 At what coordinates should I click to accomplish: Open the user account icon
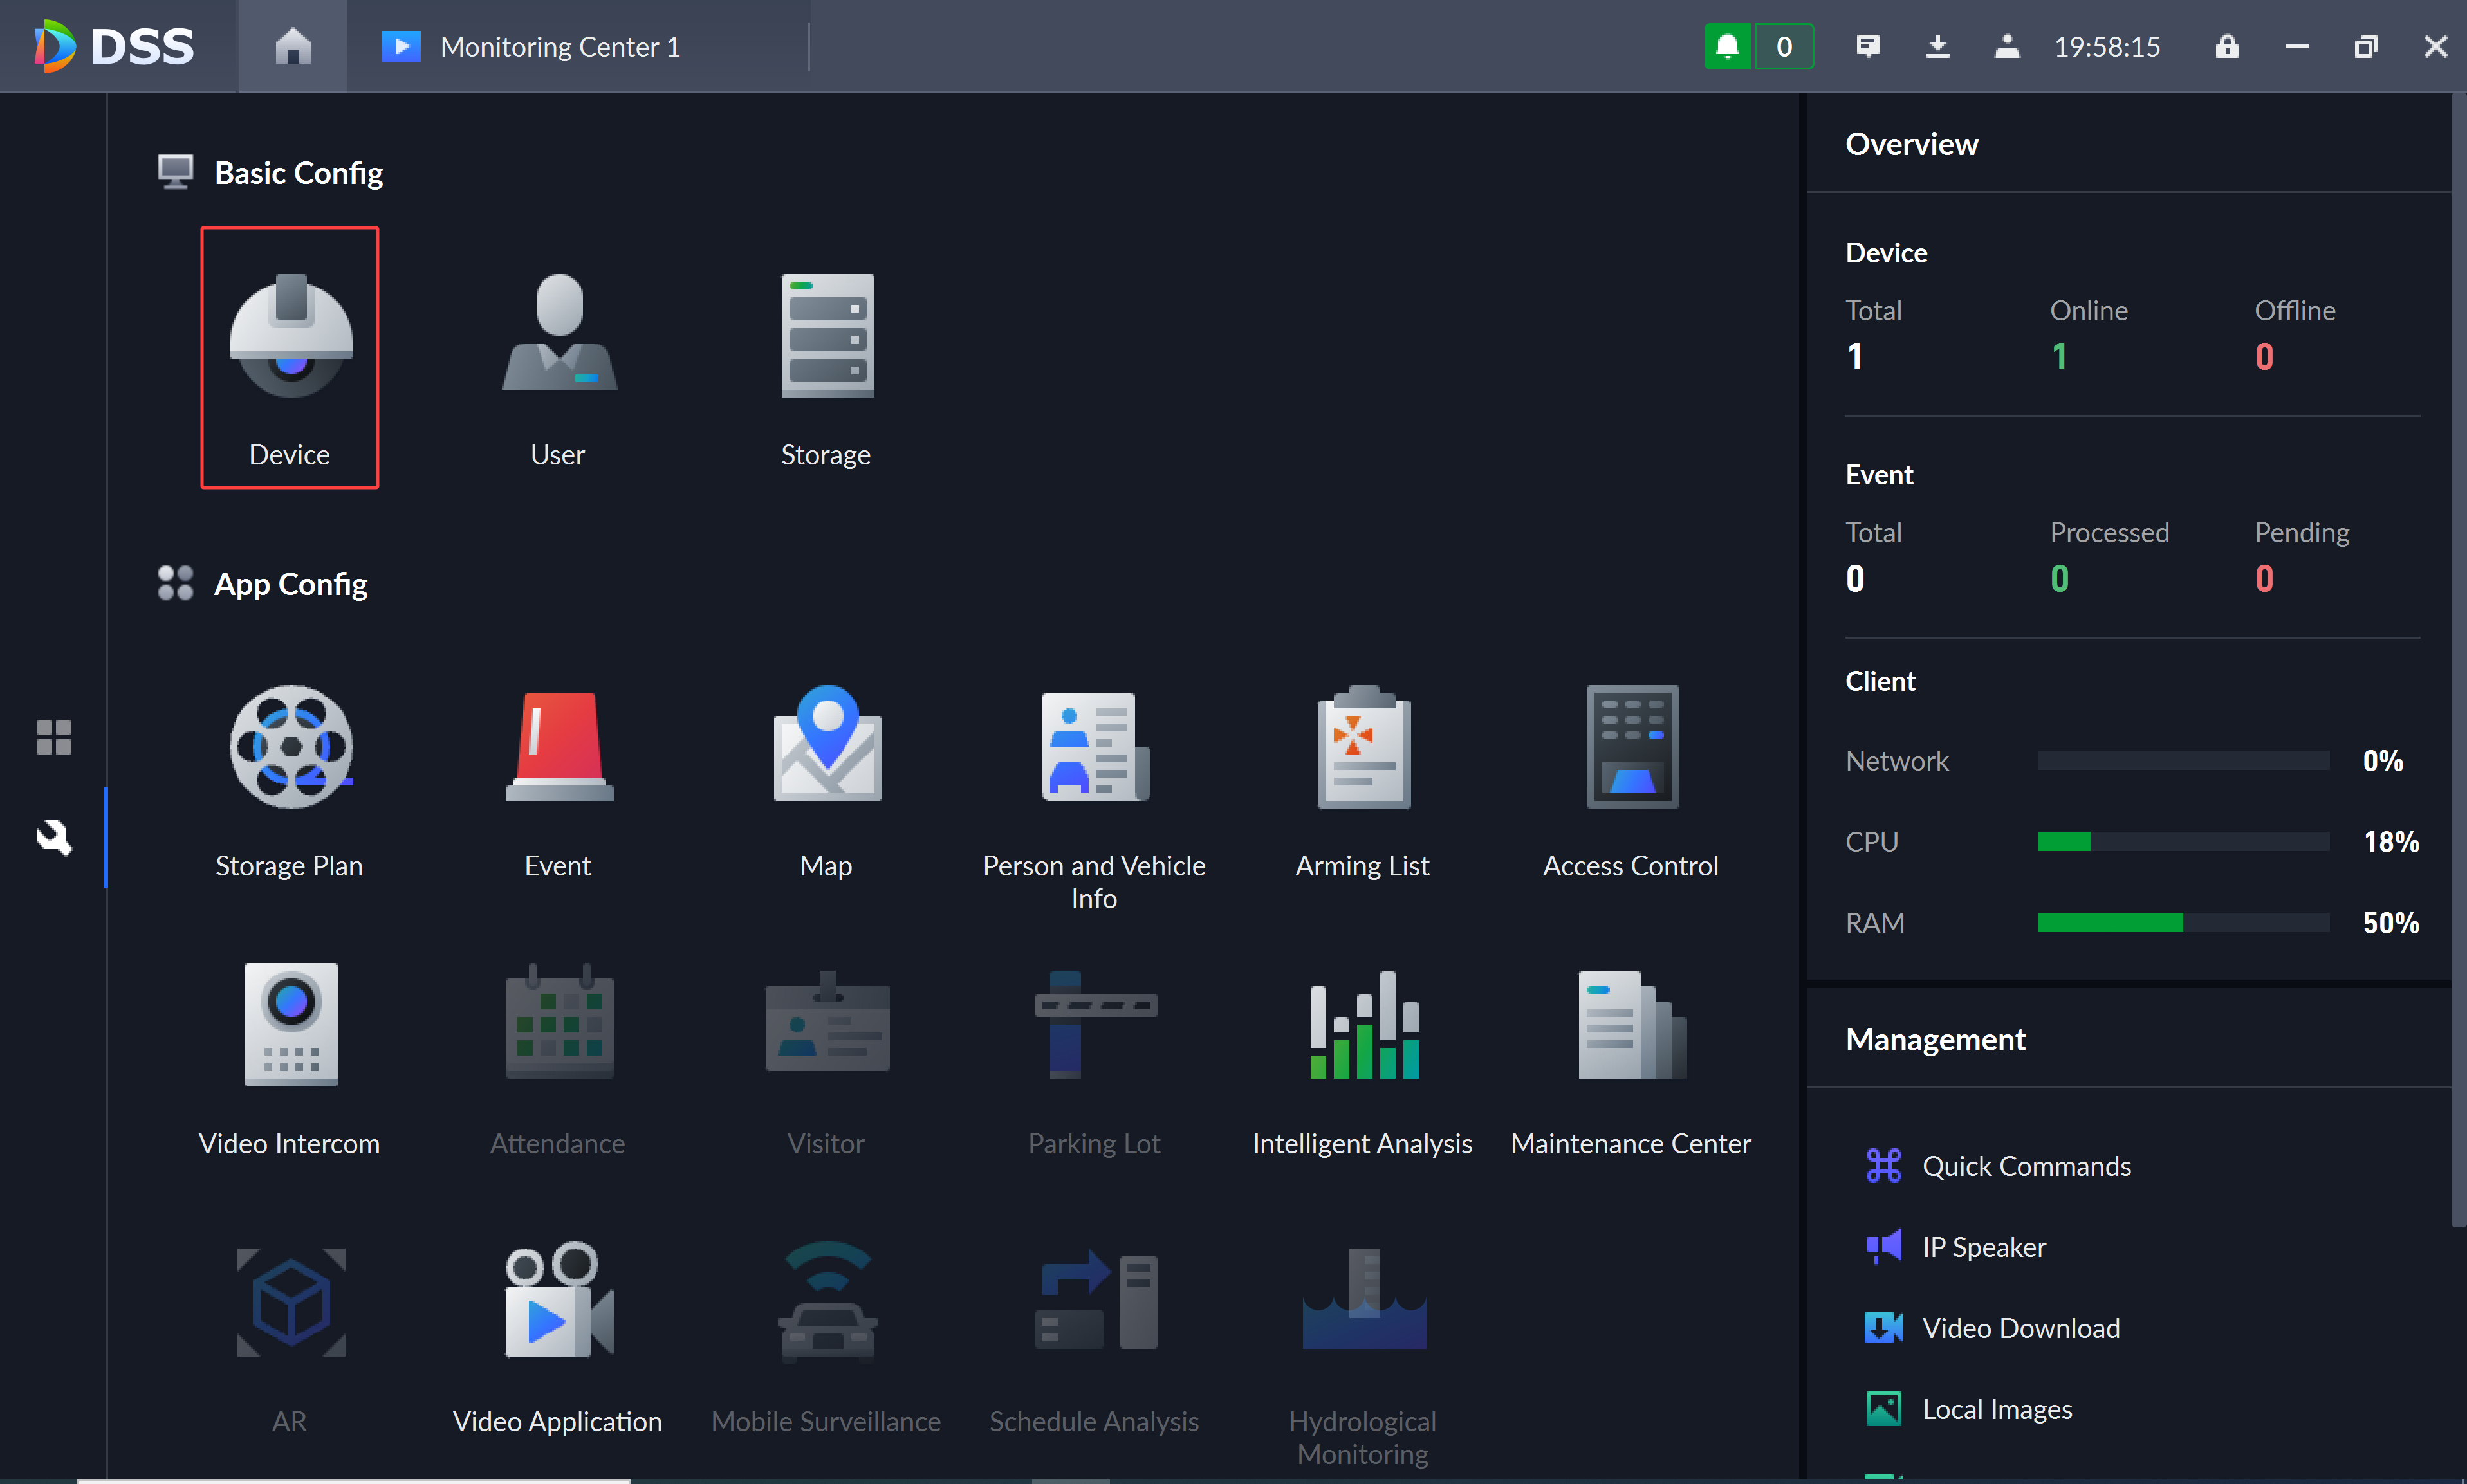[2007, 46]
